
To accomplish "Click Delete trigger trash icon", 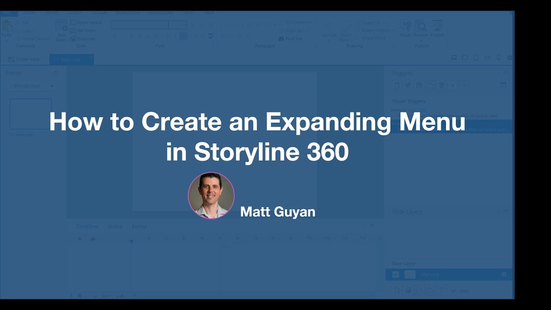I will [x=442, y=86].
